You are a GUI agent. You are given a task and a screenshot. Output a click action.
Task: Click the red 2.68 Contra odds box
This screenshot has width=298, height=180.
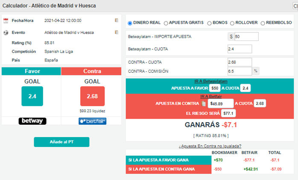92,96
